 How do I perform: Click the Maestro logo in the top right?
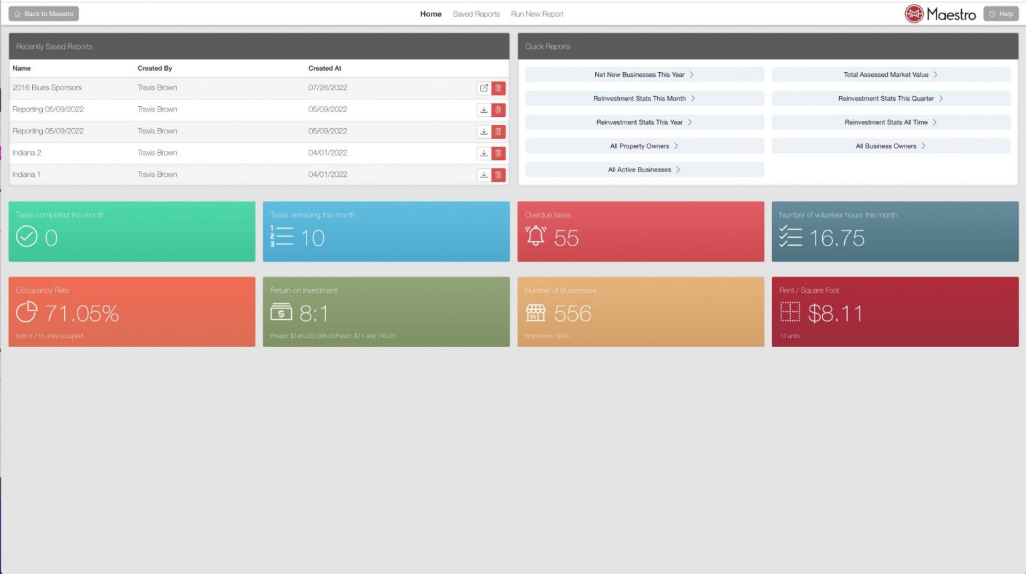pyautogui.click(x=940, y=13)
